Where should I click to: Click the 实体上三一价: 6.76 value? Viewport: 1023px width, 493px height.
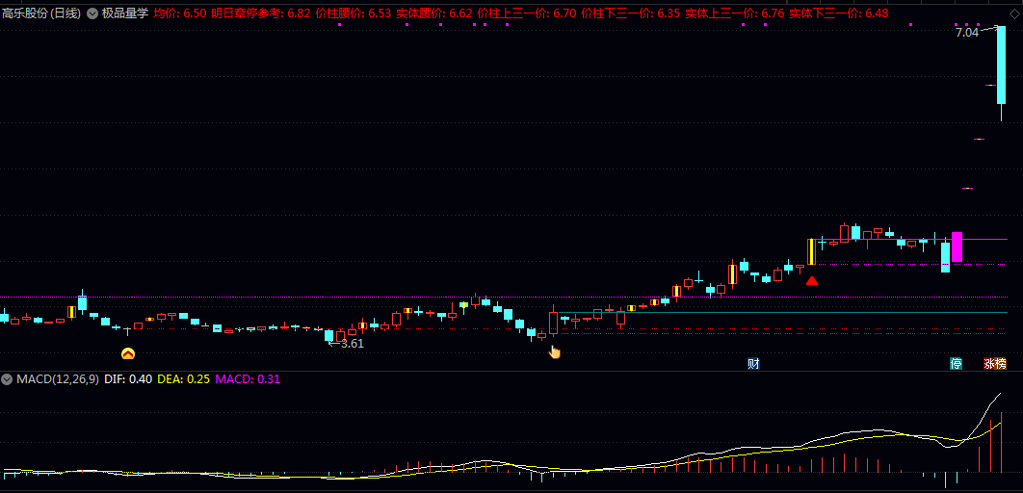click(735, 13)
